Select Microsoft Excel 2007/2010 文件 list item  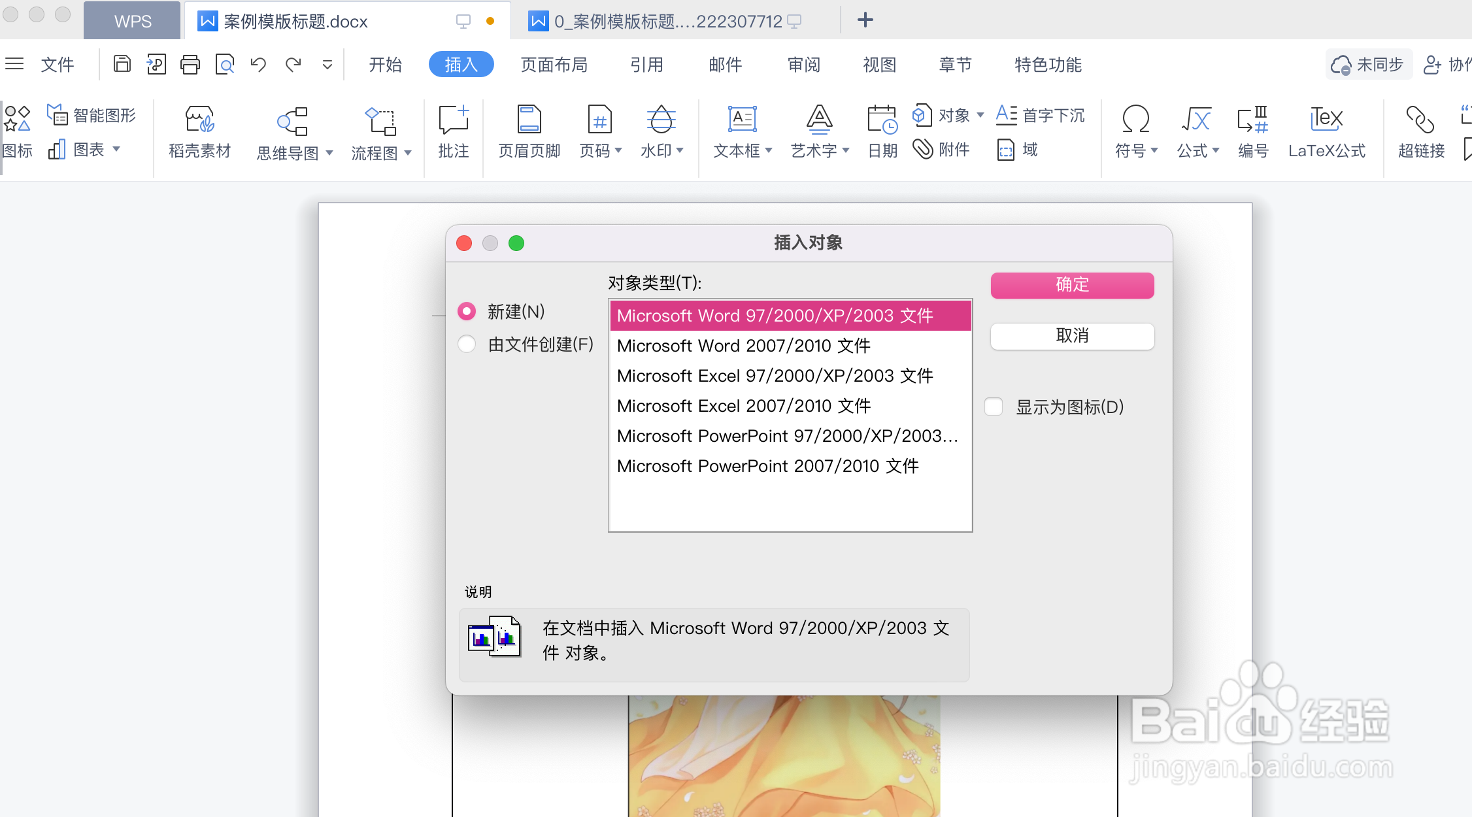(744, 406)
